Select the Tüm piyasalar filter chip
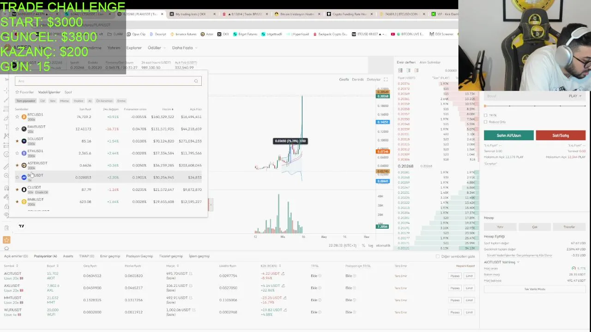 tap(26, 101)
